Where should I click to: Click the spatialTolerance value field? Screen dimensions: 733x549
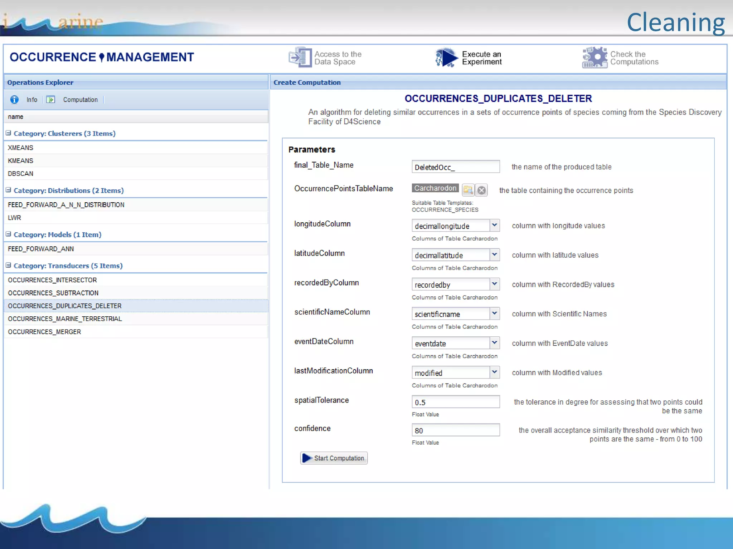point(455,402)
